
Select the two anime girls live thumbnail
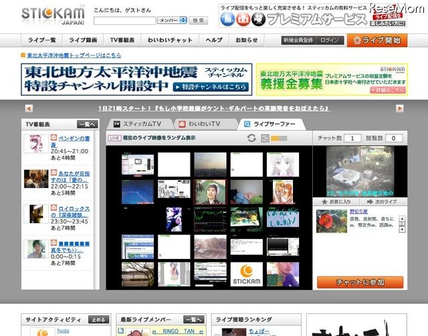coord(283,192)
